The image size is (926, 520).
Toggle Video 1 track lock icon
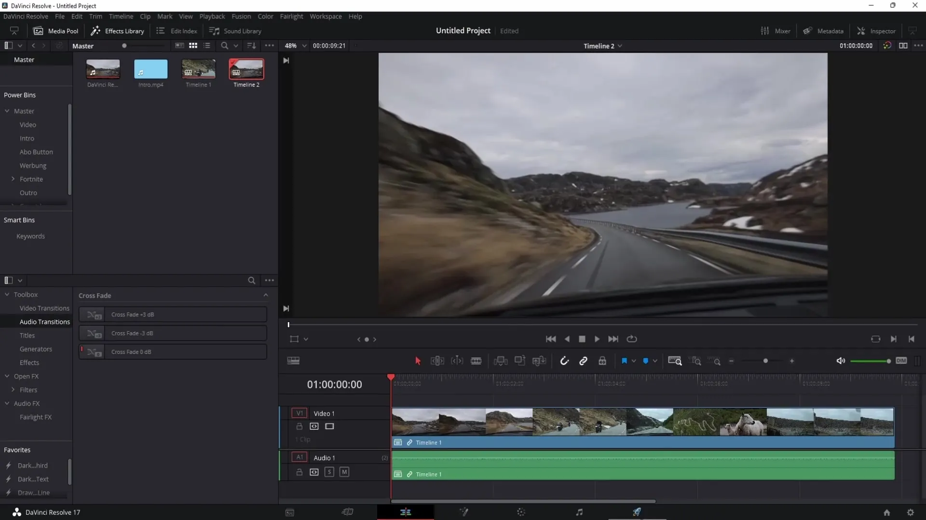(x=299, y=426)
